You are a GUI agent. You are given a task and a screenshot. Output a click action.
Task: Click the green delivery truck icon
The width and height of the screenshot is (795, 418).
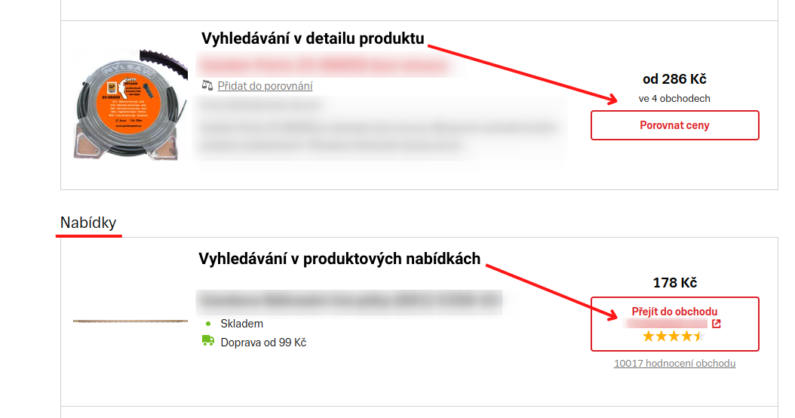208,340
